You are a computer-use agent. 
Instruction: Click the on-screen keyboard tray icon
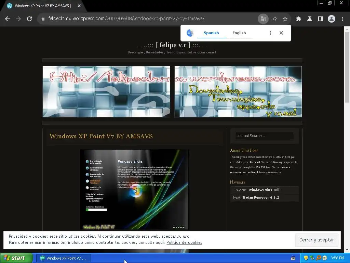[293, 258]
